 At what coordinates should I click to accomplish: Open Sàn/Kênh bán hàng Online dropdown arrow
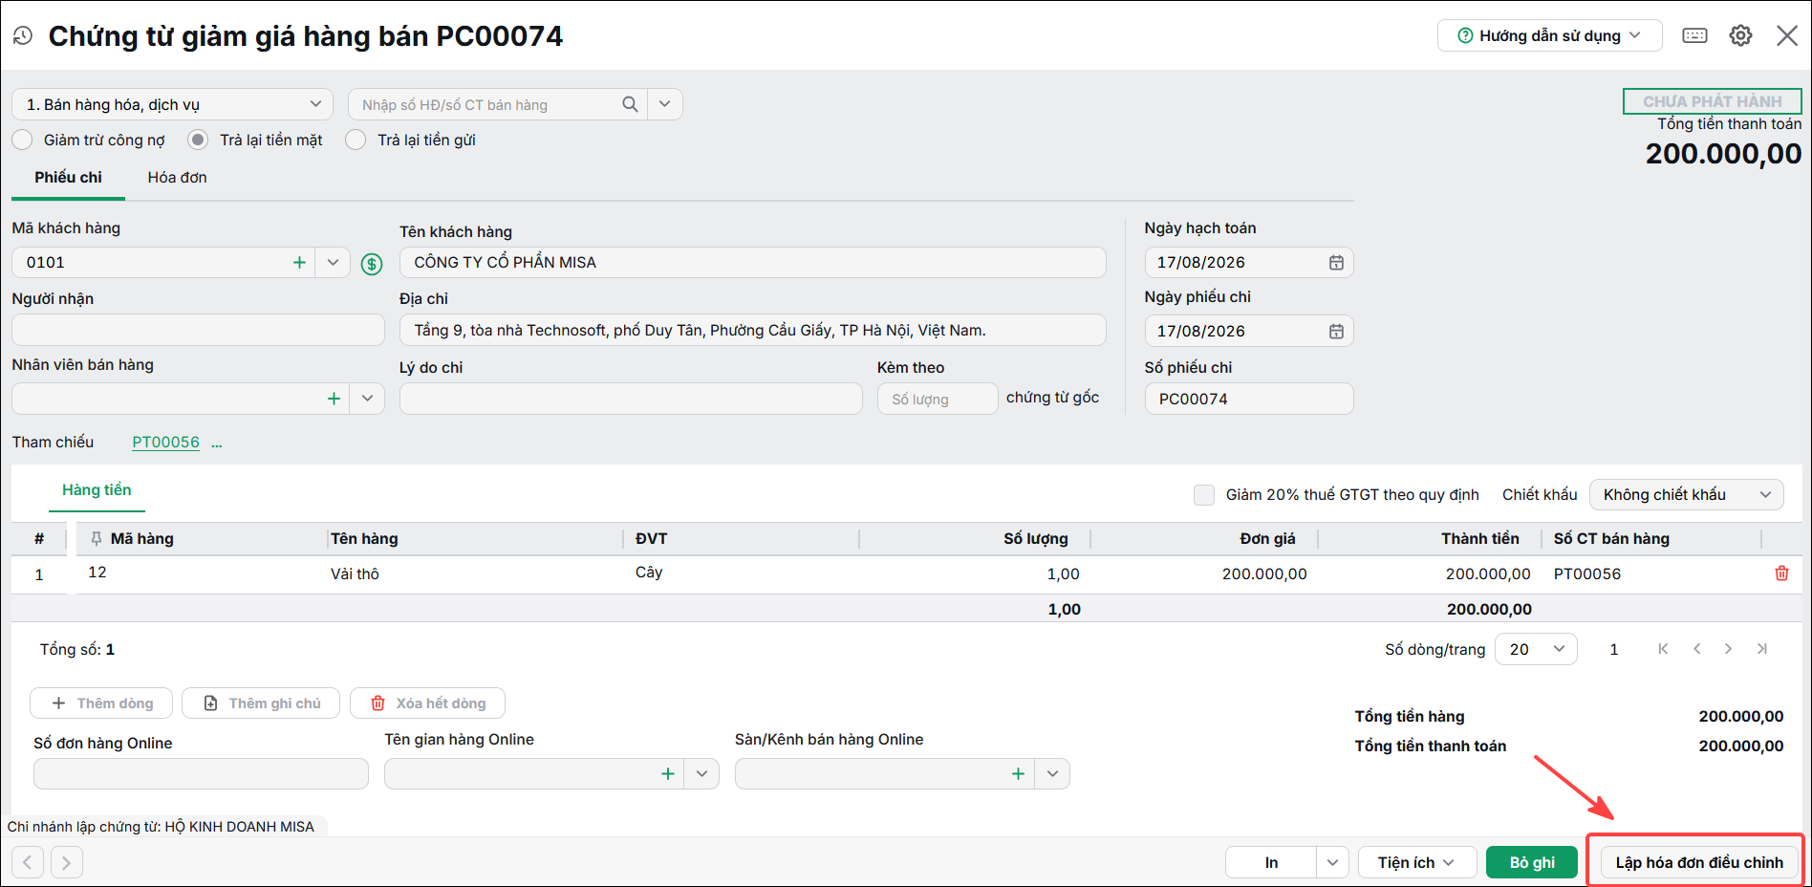(x=1052, y=773)
